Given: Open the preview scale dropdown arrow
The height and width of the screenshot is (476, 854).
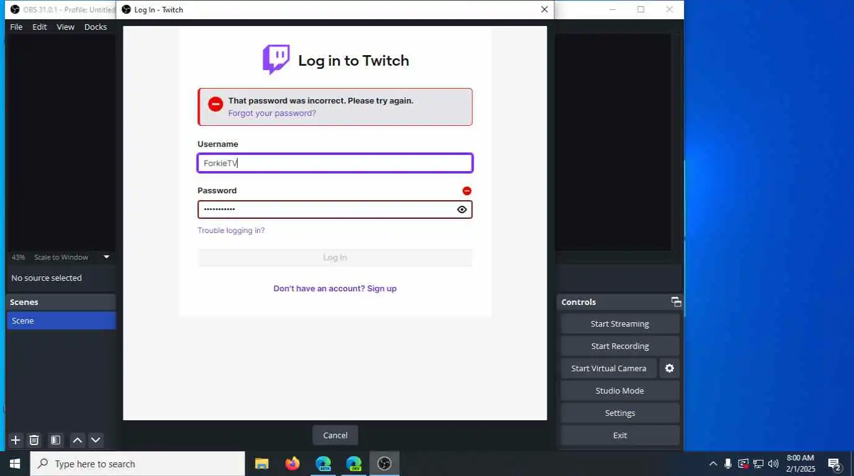Looking at the screenshot, I should click(x=106, y=257).
